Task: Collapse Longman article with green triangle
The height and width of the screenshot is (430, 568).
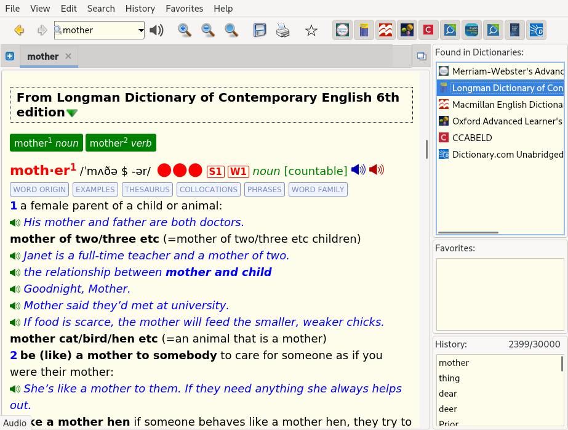Action: pyautogui.click(x=72, y=113)
